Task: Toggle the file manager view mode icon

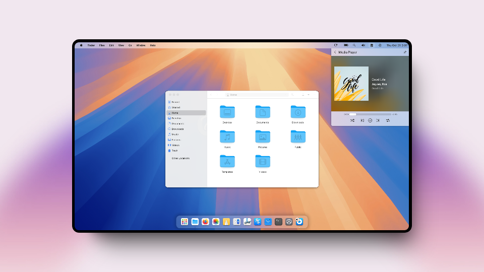Action: (x=303, y=95)
